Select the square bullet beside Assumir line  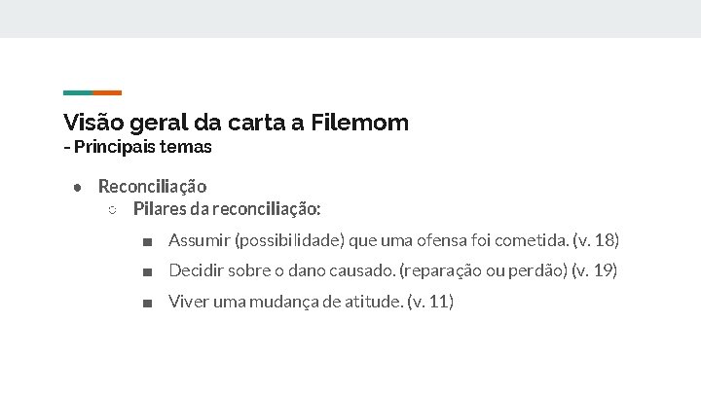tap(148, 242)
